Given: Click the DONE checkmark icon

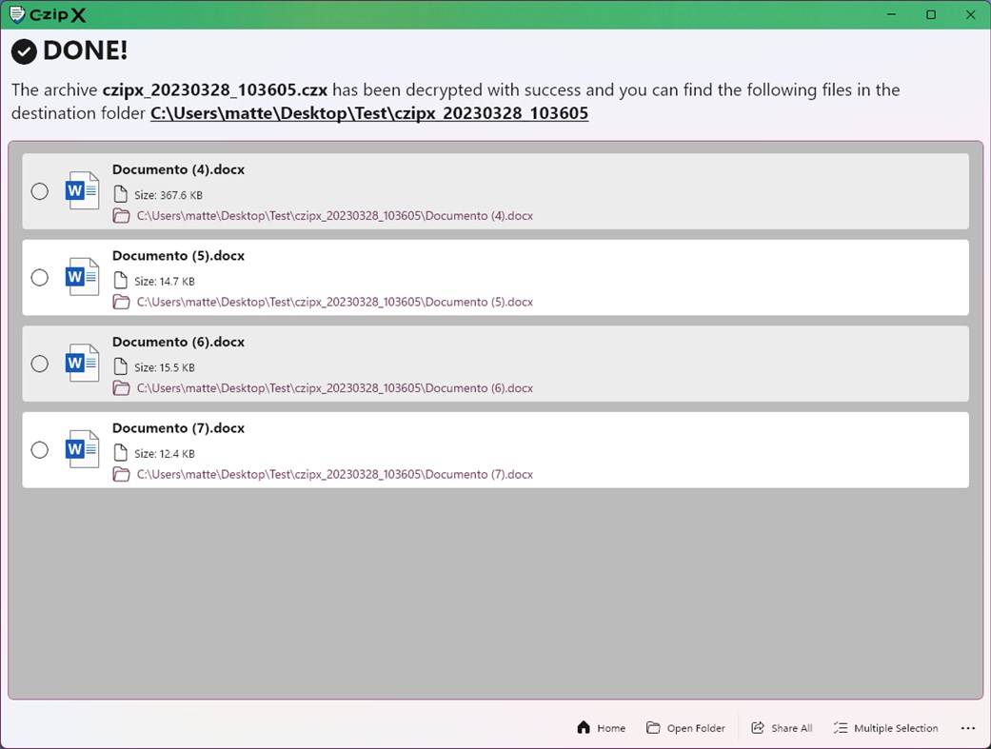Looking at the screenshot, I should [x=23, y=51].
